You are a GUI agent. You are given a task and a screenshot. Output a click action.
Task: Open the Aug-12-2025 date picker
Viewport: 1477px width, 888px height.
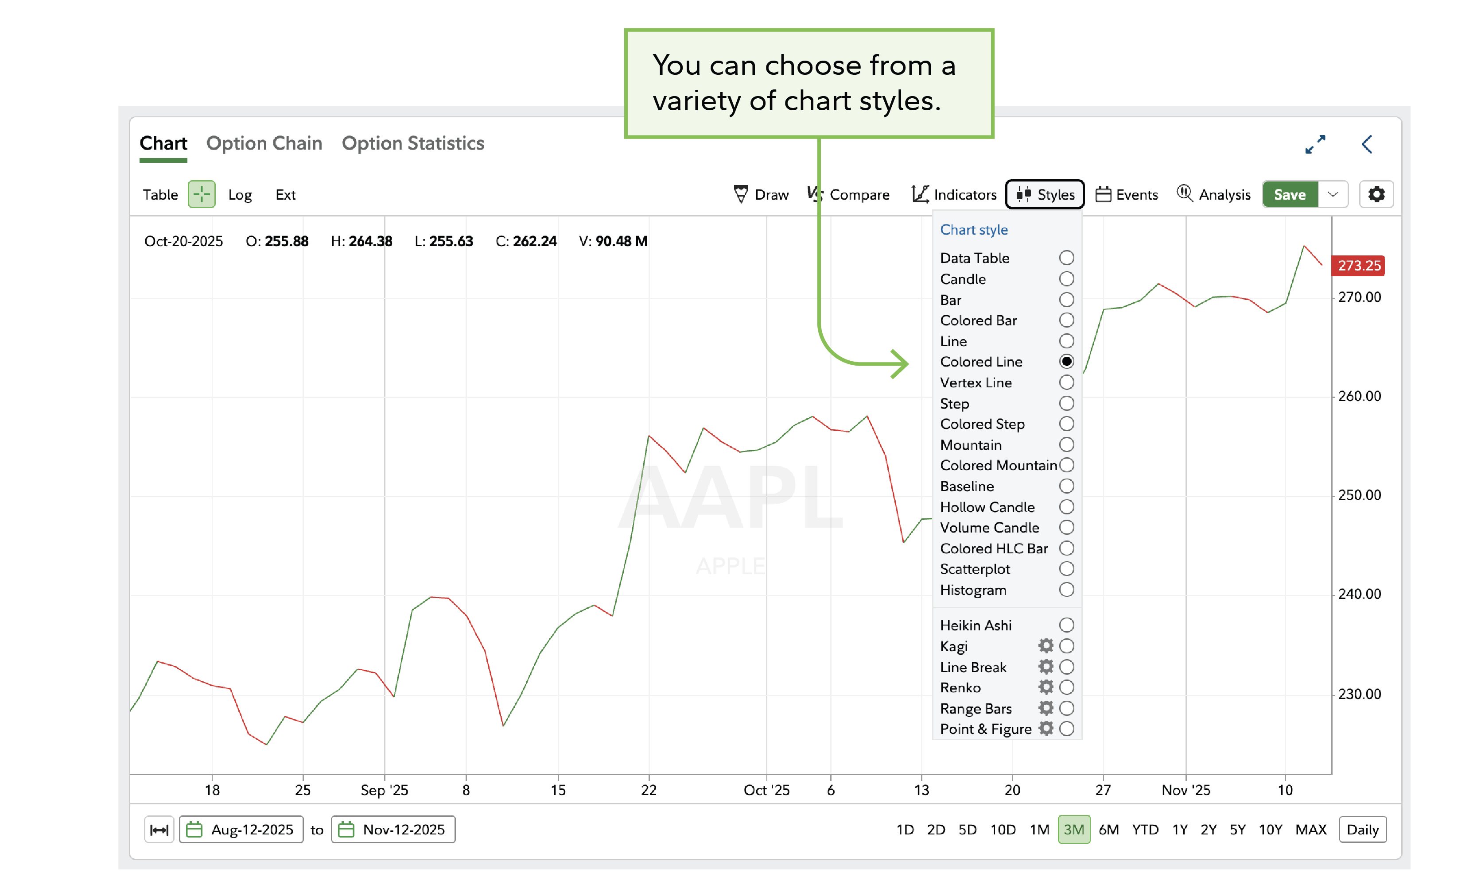pyautogui.click(x=241, y=830)
